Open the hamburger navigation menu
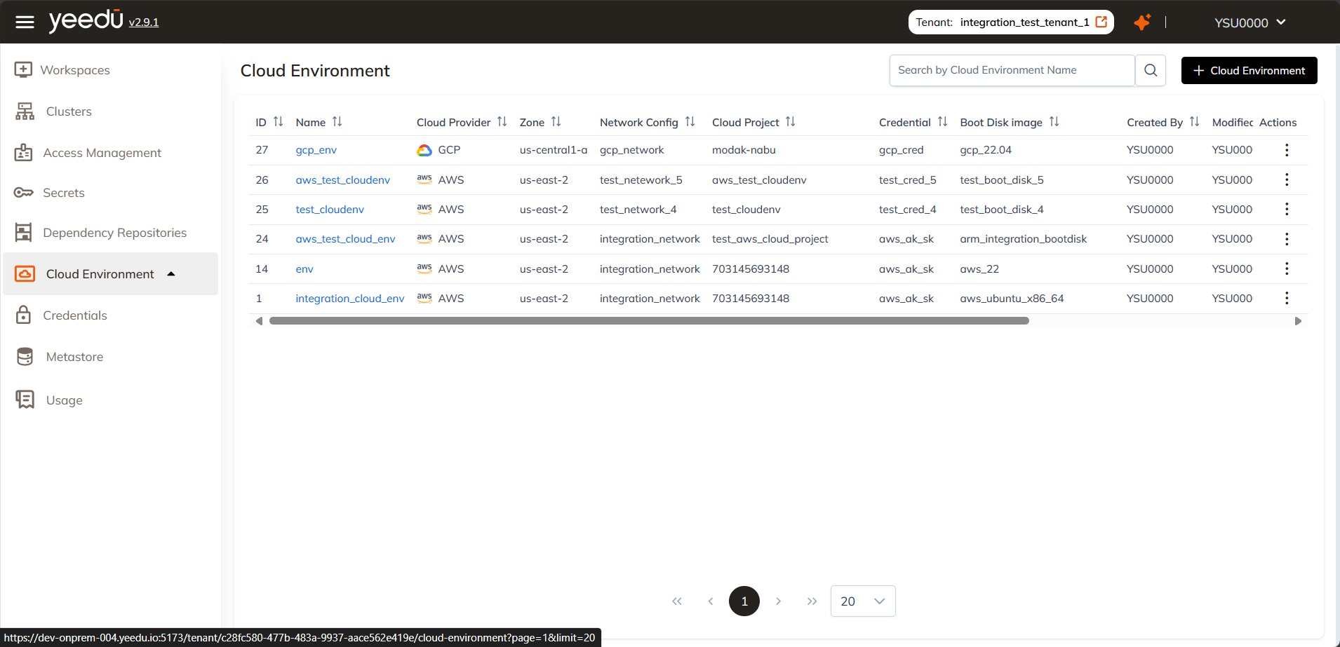1340x647 pixels. pos(25,22)
